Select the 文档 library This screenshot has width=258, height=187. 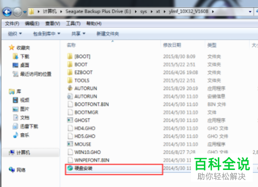25,118
